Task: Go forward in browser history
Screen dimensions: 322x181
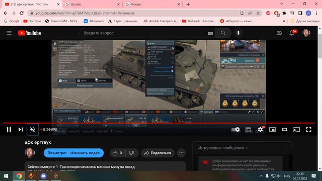Action: 14,13
